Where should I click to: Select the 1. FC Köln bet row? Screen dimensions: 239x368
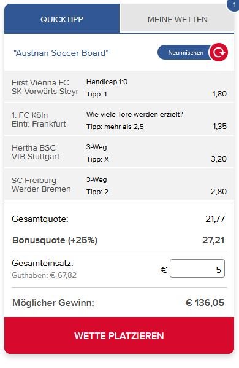119,119
